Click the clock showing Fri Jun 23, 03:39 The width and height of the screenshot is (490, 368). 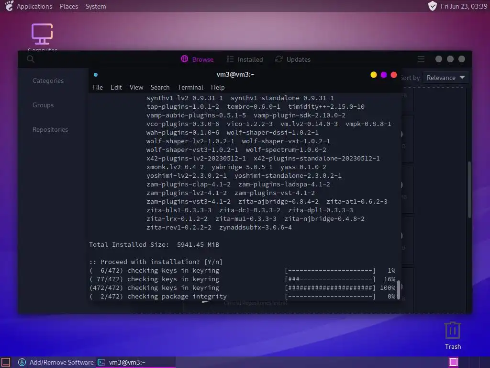[x=464, y=6]
